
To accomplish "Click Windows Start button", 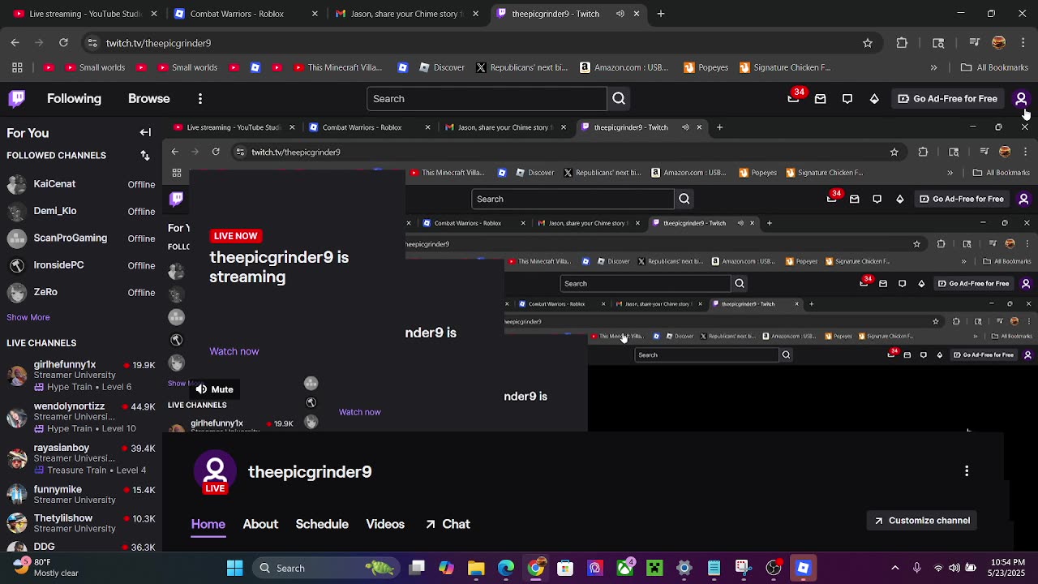I will pyautogui.click(x=234, y=568).
